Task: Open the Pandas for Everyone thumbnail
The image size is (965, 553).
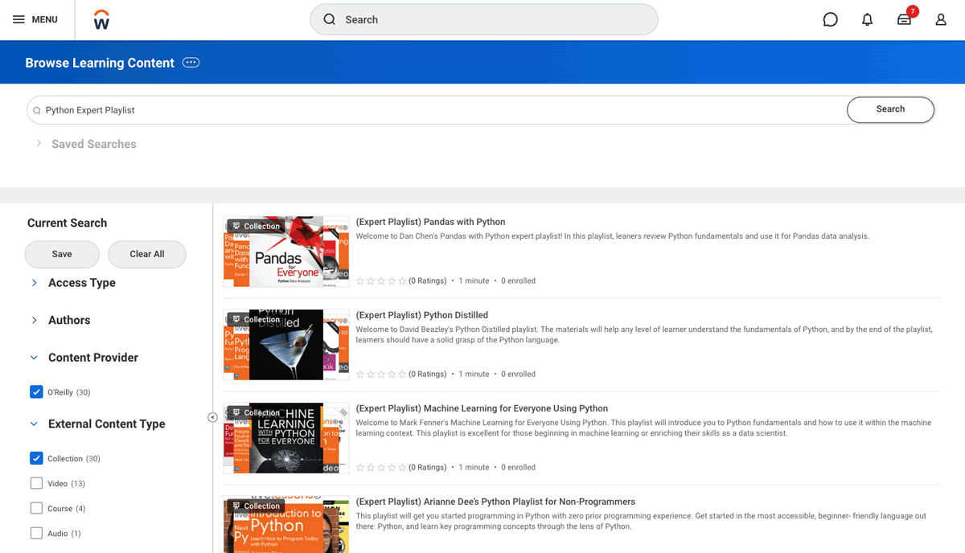Action: 286,252
